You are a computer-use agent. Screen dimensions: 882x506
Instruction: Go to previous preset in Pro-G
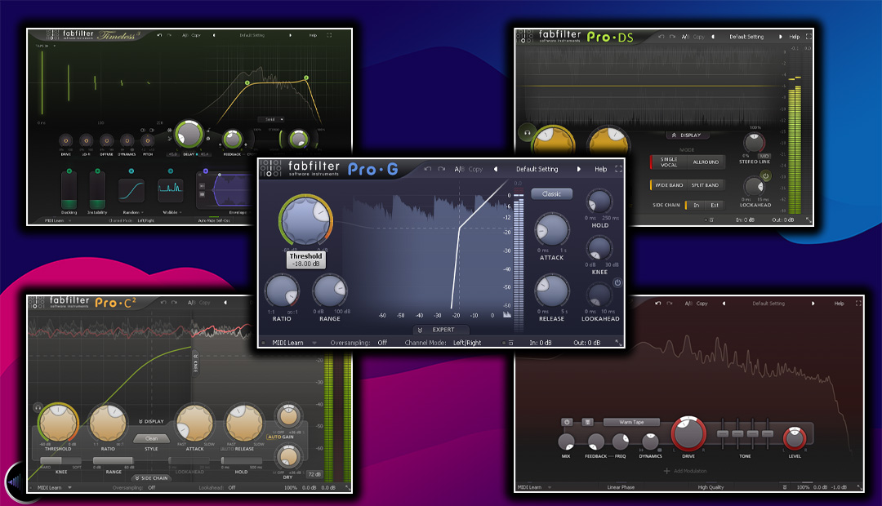coord(496,169)
